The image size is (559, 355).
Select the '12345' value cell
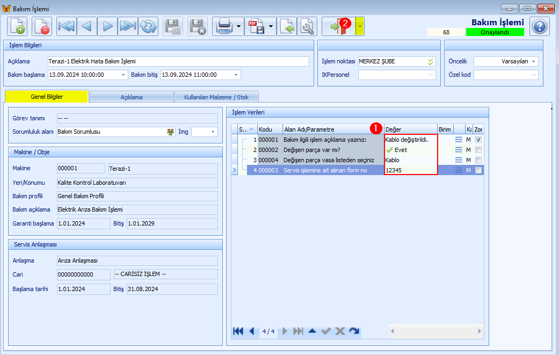411,170
